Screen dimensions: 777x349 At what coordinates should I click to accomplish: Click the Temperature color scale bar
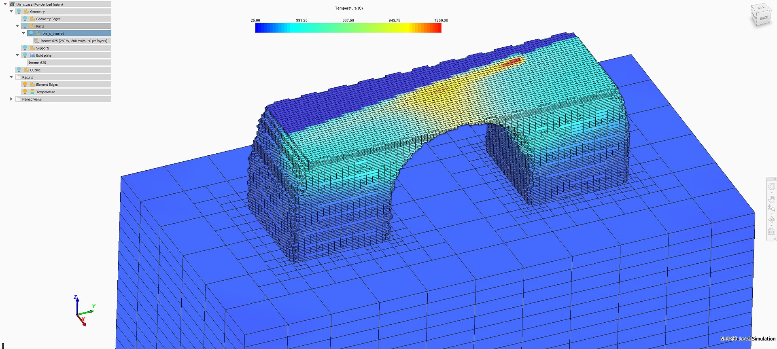[x=348, y=27]
